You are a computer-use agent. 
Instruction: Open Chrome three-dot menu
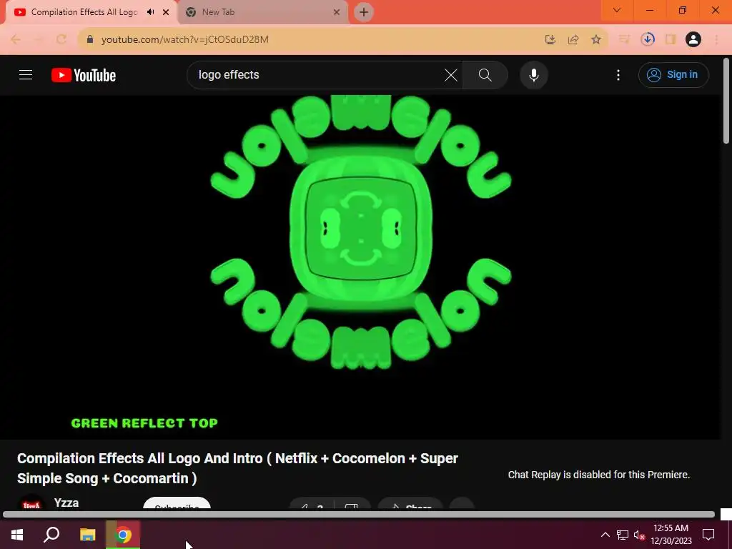[x=716, y=39]
